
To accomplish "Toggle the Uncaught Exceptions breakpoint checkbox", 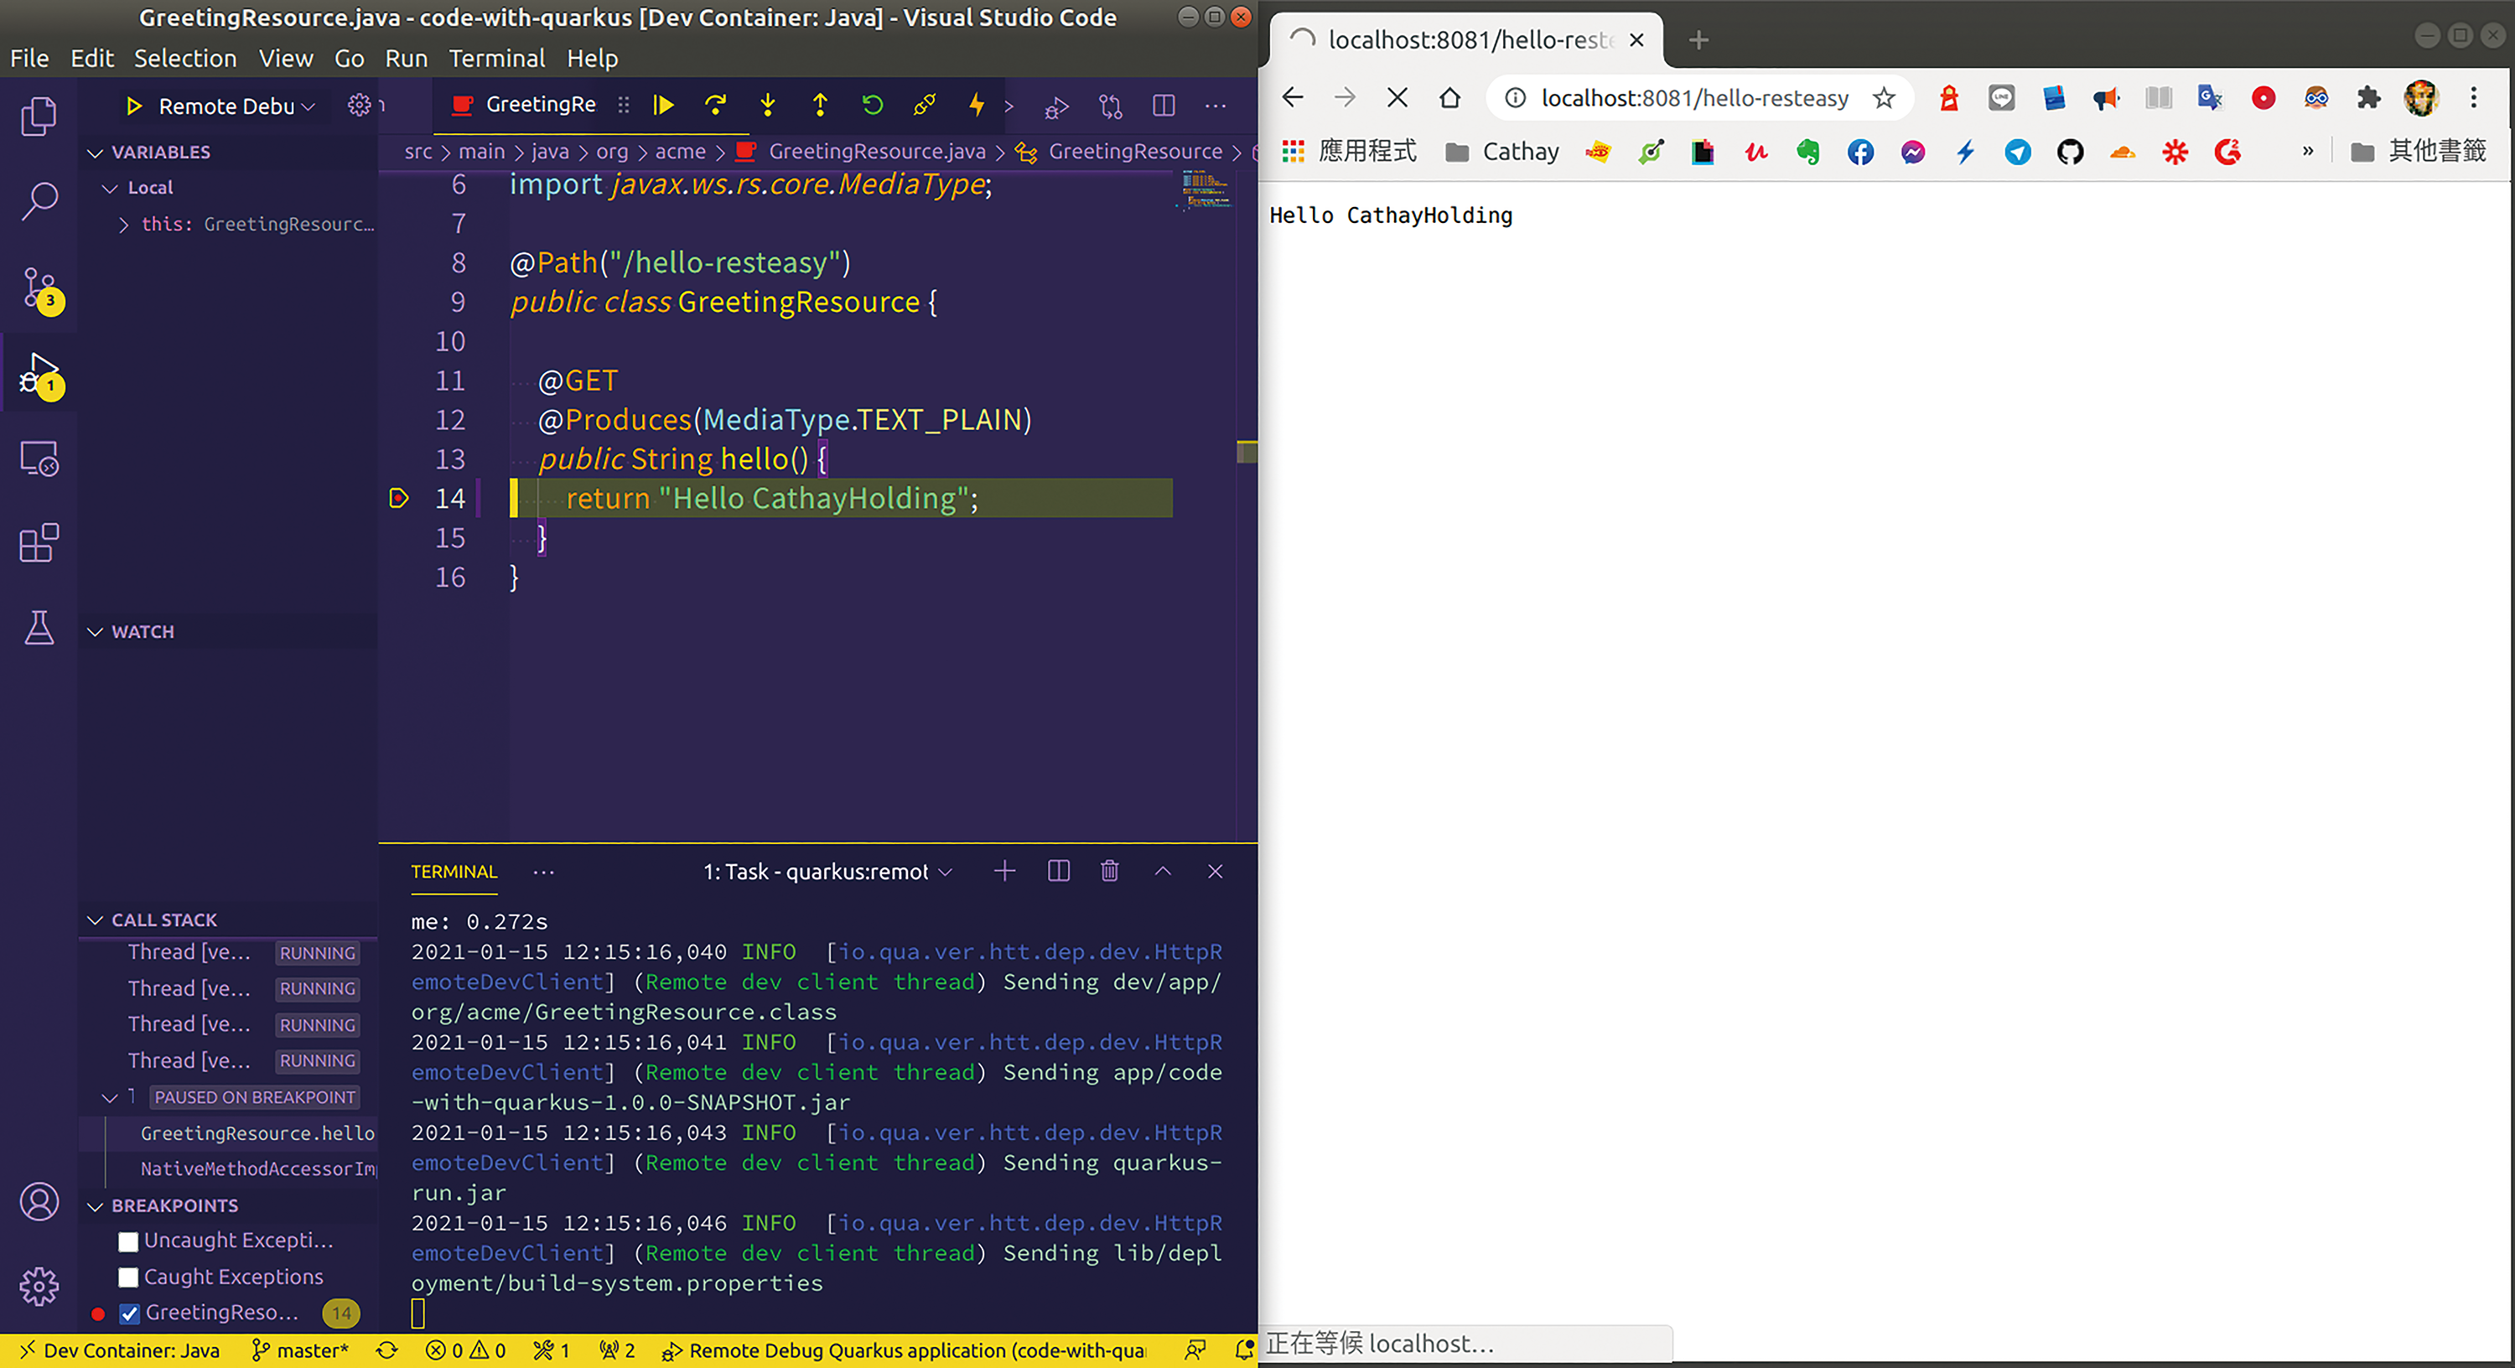I will click(128, 1241).
